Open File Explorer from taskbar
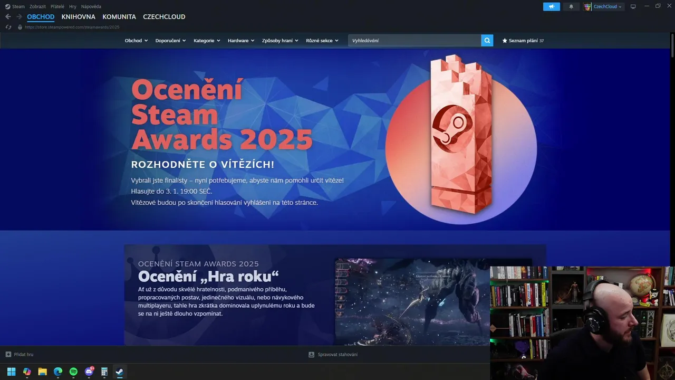This screenshot has height=380, width=675. pyautogui.click(x=42, y=372)
